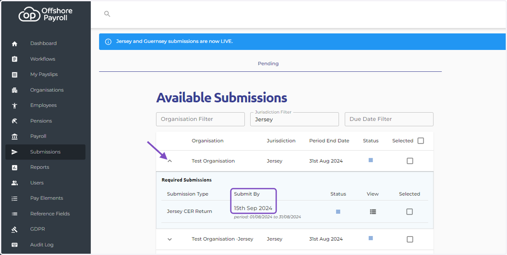Click the Submit By column header
Viewport: 507px width, 255px height.
(x=247, y=194)
